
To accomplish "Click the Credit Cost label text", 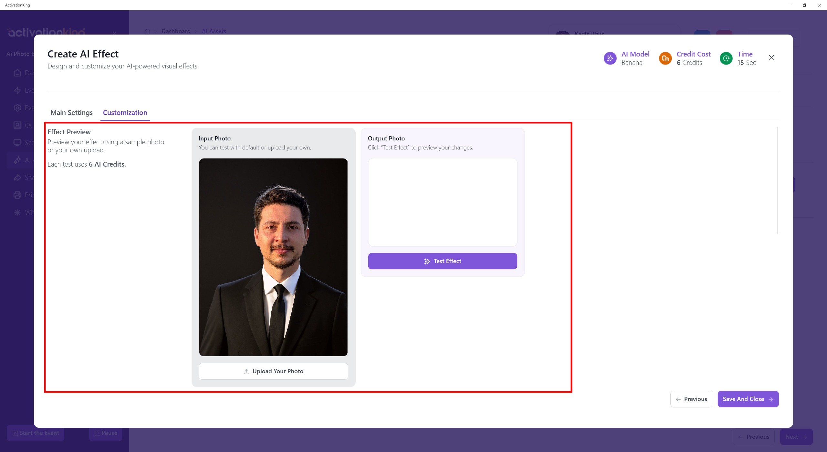I will point(694,54).
